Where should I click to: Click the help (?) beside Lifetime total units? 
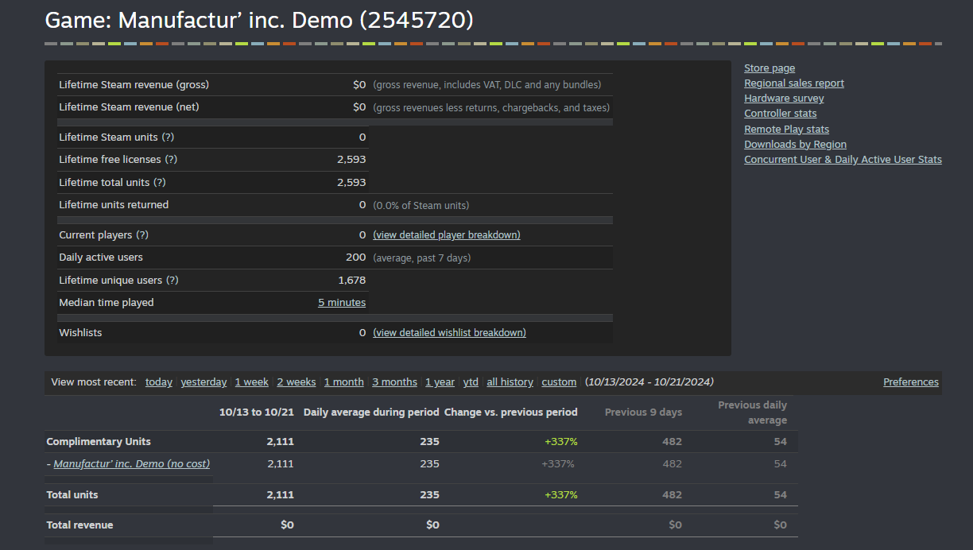tap(159, 183)
